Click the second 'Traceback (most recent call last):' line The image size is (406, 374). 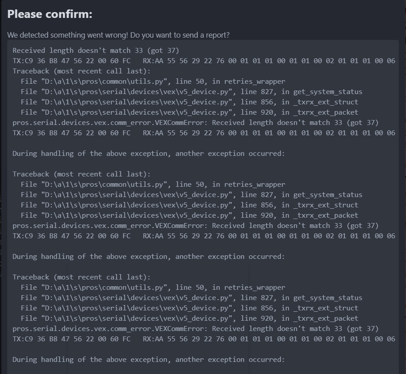click(82, 174)
